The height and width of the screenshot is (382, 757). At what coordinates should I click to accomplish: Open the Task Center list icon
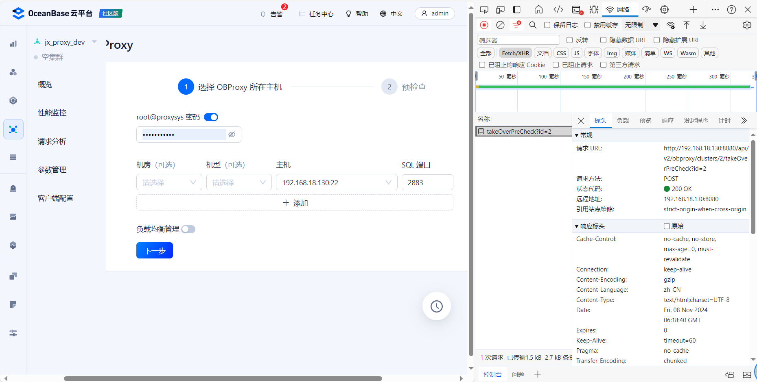tap(302, 14)
